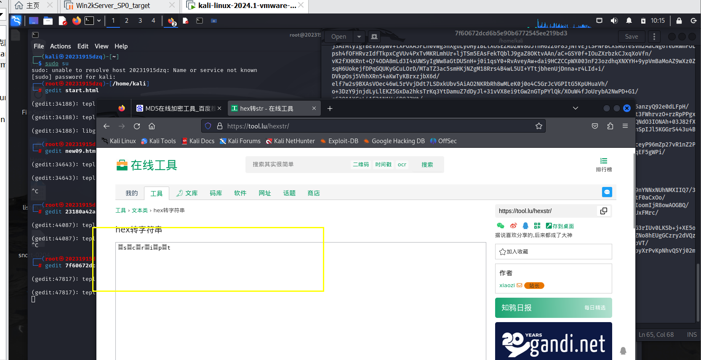Focus the URL bar showing tool.lu/hexstr
This screenshot has width=701, height=360.
click(x=374, y=126)
